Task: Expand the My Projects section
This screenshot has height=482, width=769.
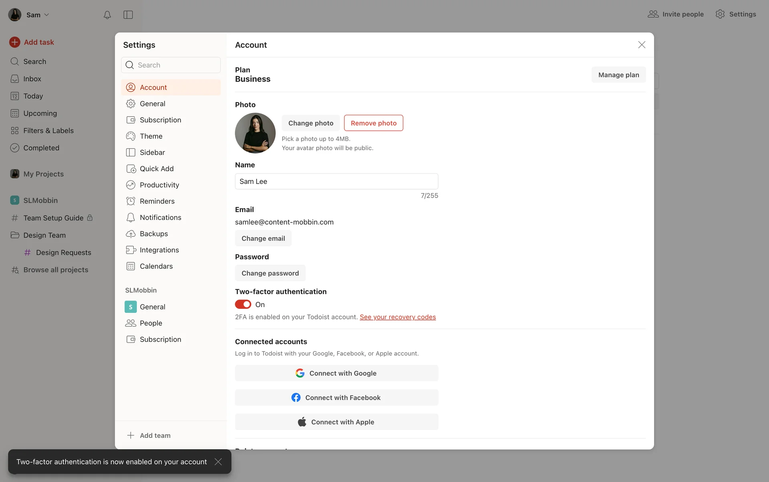Action: click(43, 174)
